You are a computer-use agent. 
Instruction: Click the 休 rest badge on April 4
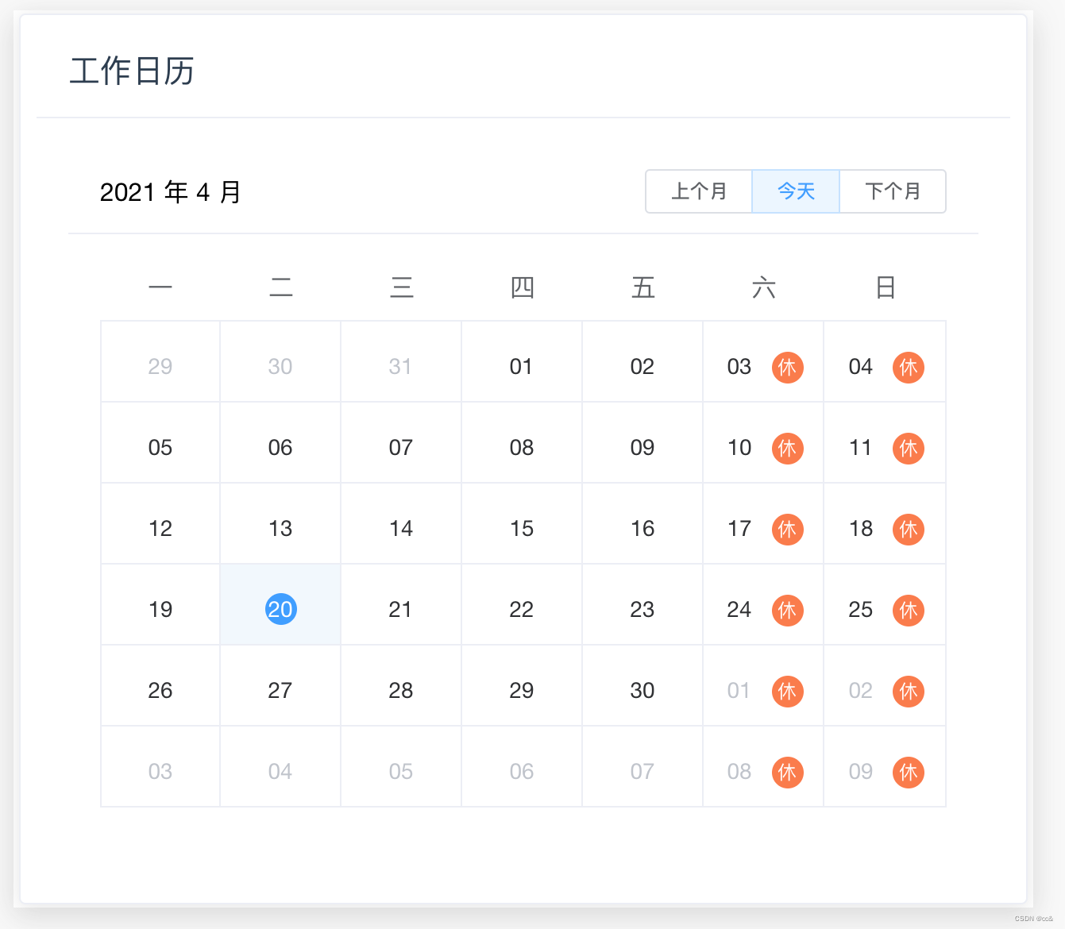click(909, 368)
